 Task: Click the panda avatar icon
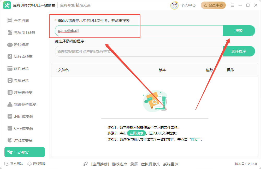(x=174, y=5)
